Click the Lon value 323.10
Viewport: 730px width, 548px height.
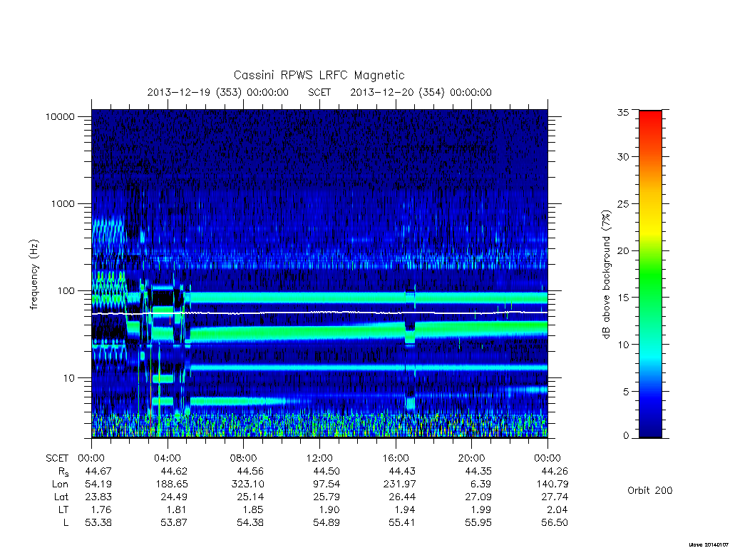click(x=247, y=484)
